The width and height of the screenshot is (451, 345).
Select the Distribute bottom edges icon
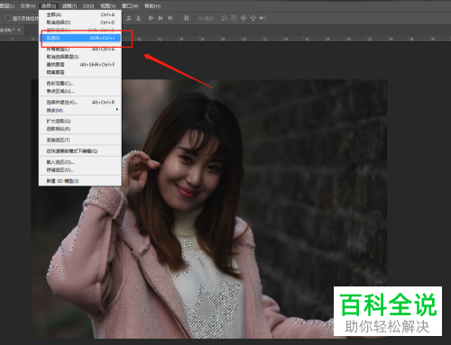[138, 18]
